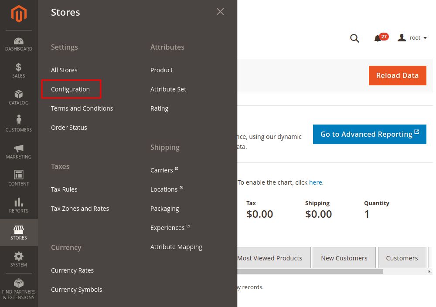Viewport: 436px width, 307px height.
Task: Select the Stores icon in the sidebar
Action: 18,233
